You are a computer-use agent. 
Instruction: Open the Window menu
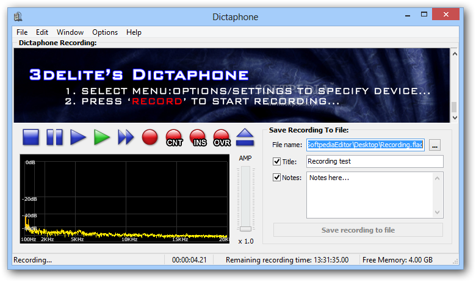(70, 32)
